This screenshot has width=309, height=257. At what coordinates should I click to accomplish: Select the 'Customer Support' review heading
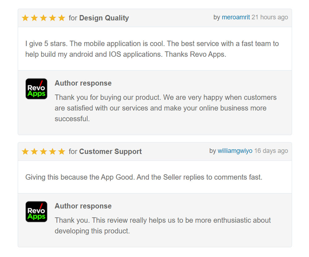tap(110, 151)
